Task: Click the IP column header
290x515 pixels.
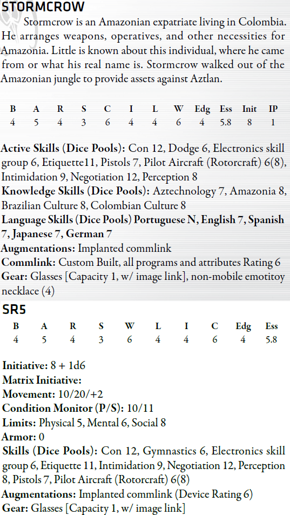Action: click(273, 109)
